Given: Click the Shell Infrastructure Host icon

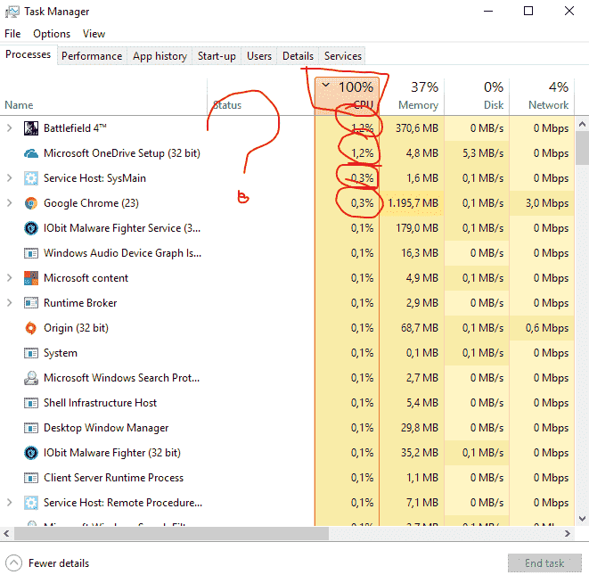Looking at the screenshot, I should [x=31, y=403].
